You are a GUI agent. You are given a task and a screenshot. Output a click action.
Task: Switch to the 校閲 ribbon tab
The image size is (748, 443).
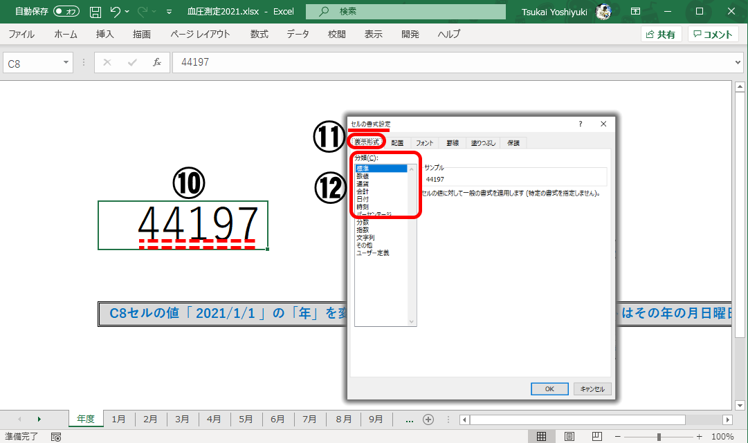tap(337, 35)
